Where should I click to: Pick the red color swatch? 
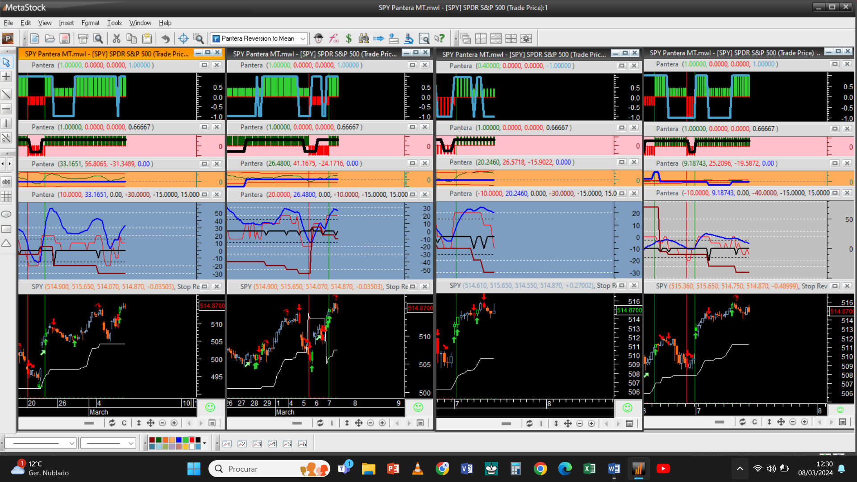tap(192, 440)
